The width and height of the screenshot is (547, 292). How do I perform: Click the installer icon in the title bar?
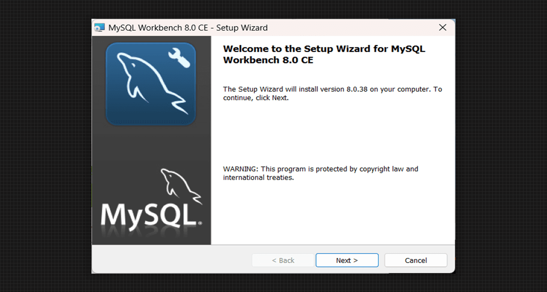coord(99,28)
